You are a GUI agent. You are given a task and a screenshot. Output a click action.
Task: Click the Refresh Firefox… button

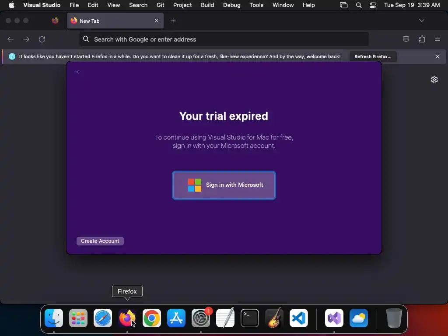click(373, 56)
